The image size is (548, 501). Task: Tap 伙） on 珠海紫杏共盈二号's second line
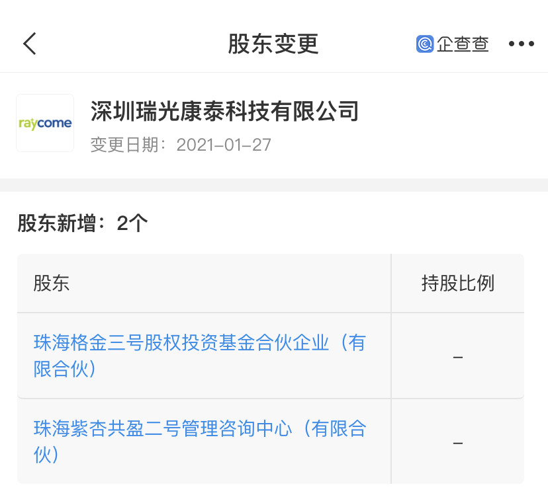coord(47,455)
